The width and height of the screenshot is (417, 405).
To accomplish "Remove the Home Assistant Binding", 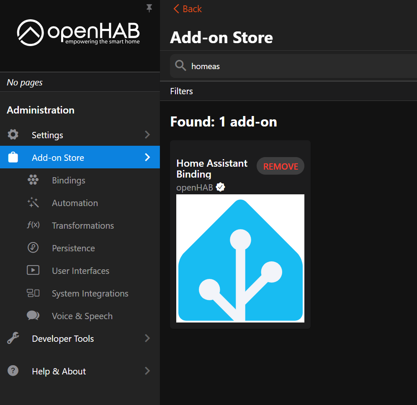I will (x=281, y=166).
